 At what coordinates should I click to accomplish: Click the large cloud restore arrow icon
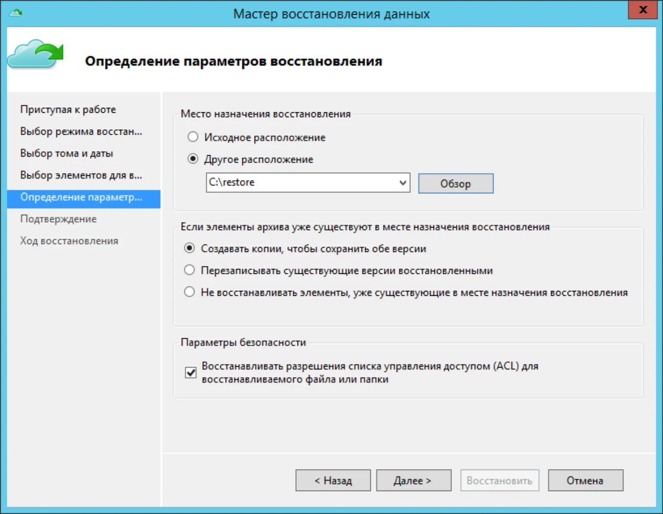pyautogui.click(x=35, y=55)
